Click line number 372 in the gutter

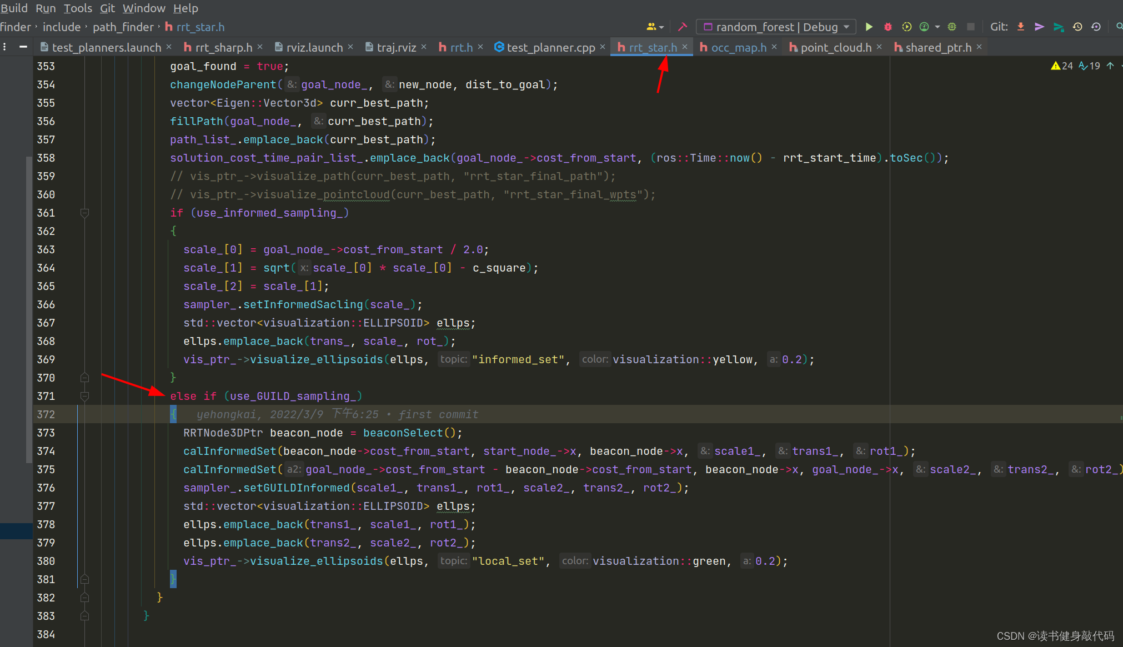46,414
